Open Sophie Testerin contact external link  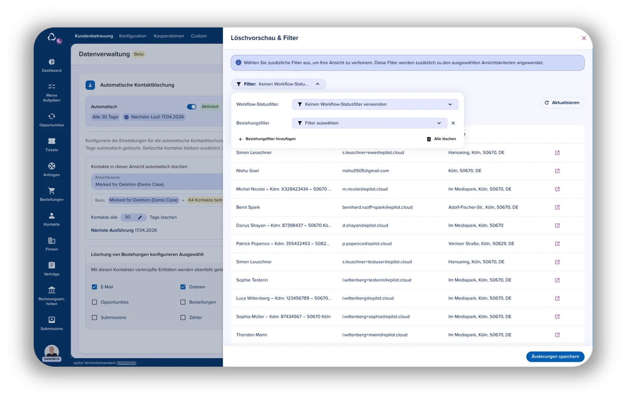click(557, 280)
